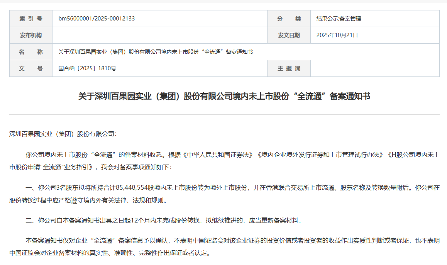
Task: Click the 主题词 label cell
Action: 289,68
